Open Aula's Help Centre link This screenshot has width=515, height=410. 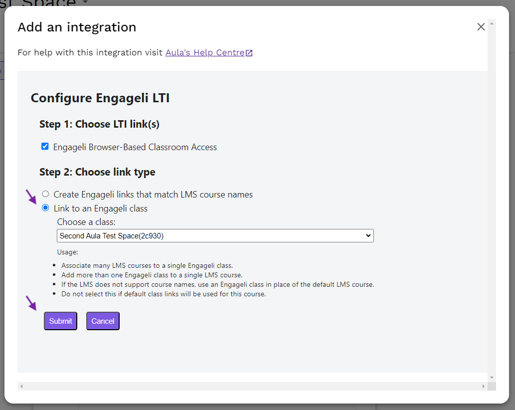(205, 53)
